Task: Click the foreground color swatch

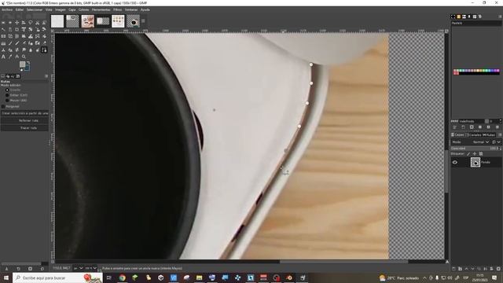Action: click(23, 64)
